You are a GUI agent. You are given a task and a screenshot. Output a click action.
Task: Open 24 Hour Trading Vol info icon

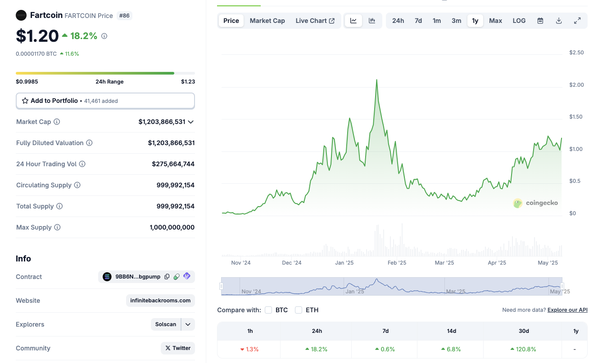[x=82, y=164]
